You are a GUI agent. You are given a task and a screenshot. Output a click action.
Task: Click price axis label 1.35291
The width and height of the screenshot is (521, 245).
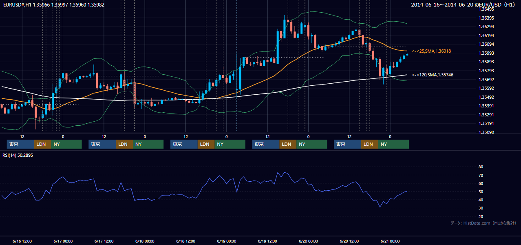pos(486,115)
